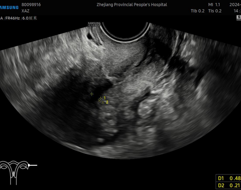Click the TIb 0.2 thermal index
The width and height of the screenshot is (241, 190).
197,11
